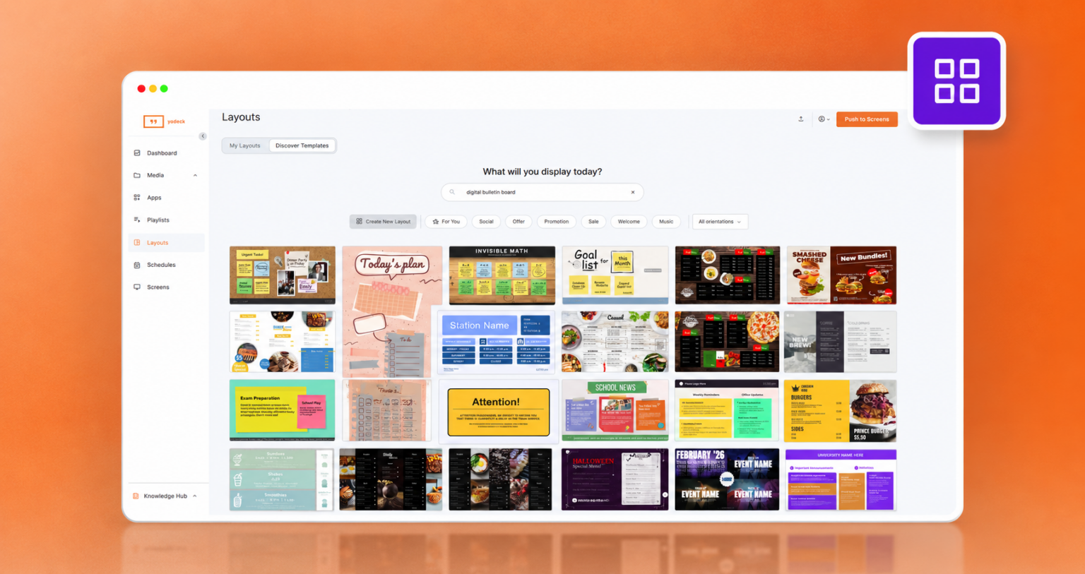This screenshot has height=574, width=1085.
Task: Open the user account menu
Action: click(824, 119)
